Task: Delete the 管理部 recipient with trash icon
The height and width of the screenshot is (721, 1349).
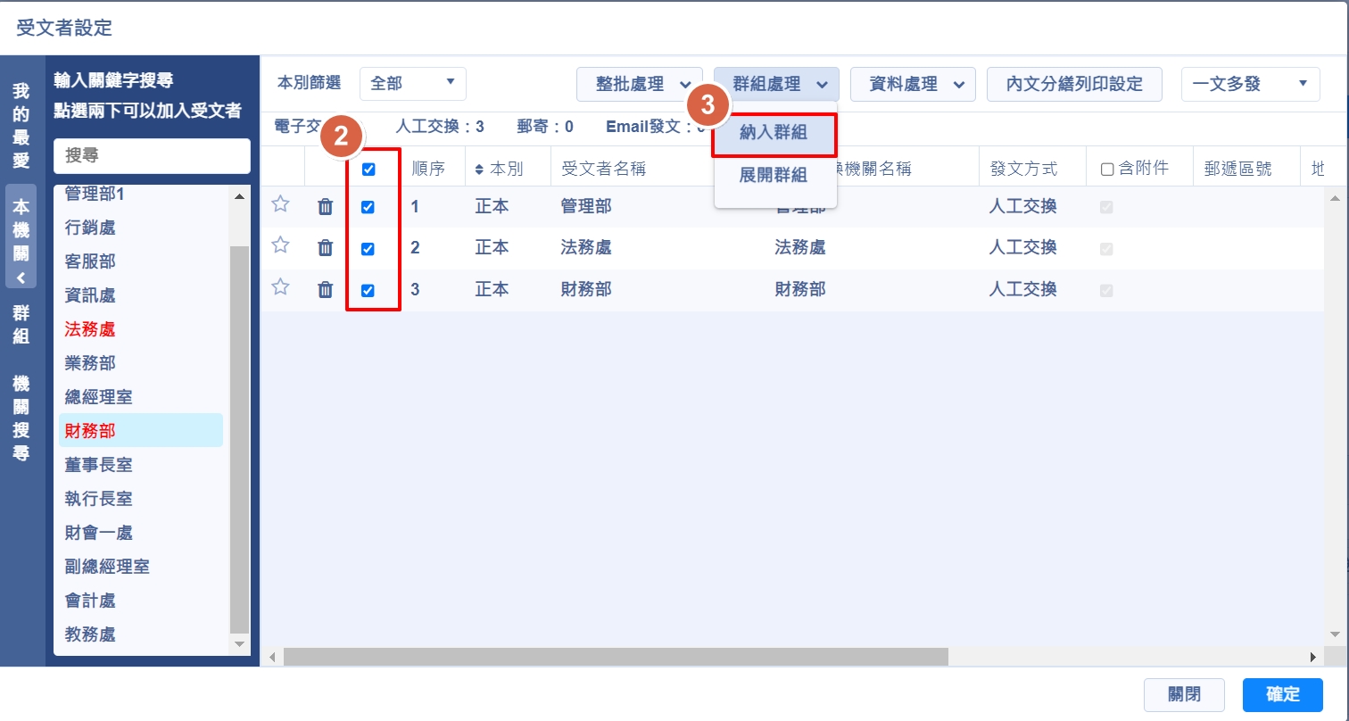Action: point(326,207)
